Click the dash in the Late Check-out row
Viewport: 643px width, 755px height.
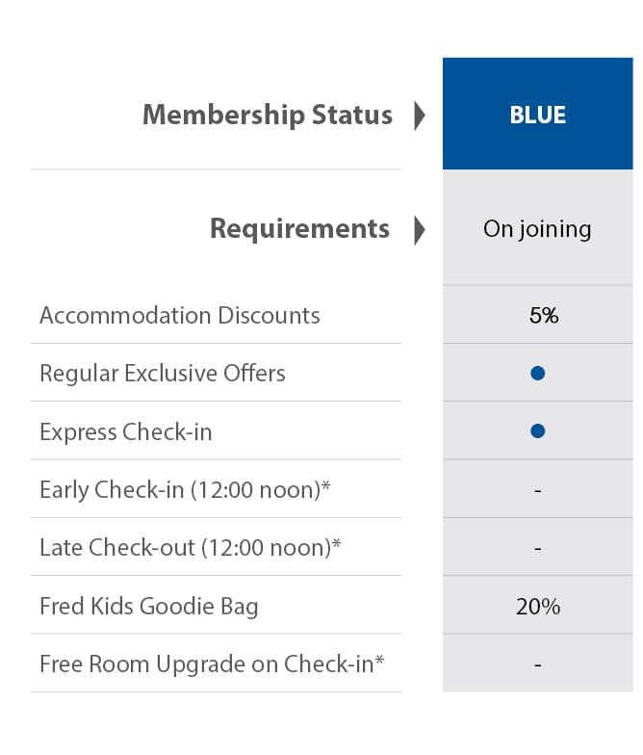coord(537,549)
